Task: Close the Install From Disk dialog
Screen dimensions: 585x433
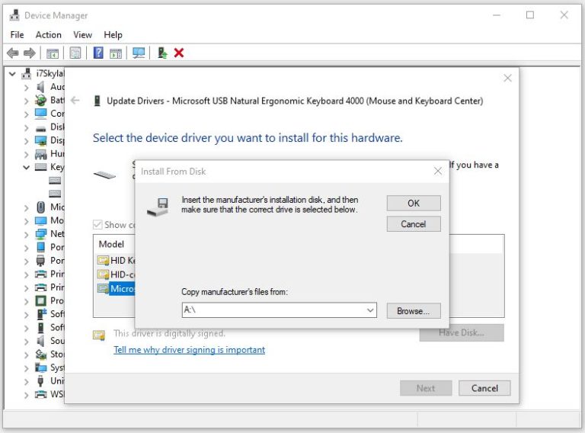Action: coord(438,171)
